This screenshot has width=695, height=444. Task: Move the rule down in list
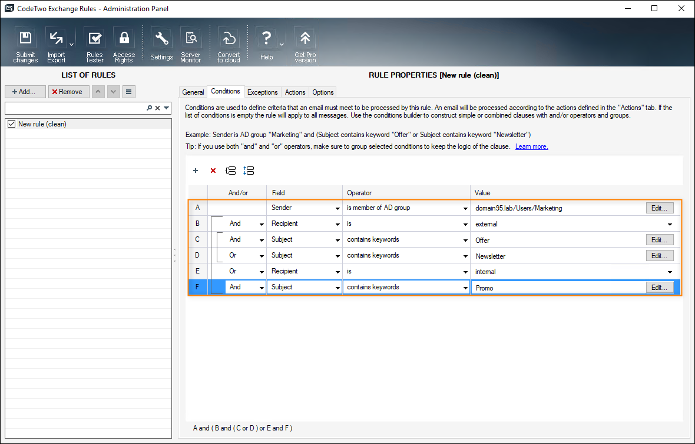(114, 92)
